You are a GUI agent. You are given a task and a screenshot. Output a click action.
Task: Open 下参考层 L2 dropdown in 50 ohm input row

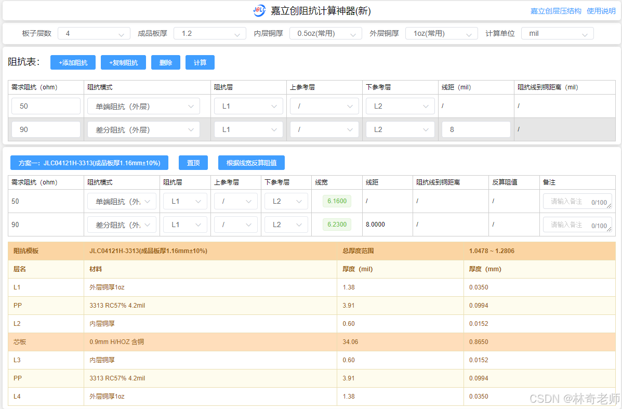point(400,106)
